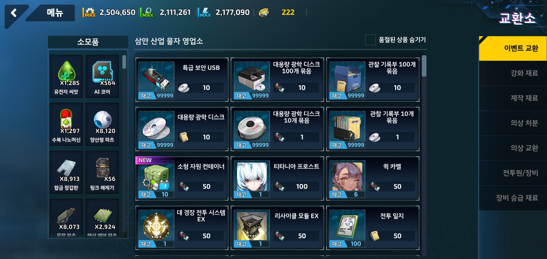Select the 의상 교환 tab
The image size is (547, 259).
tap(513, 148)
